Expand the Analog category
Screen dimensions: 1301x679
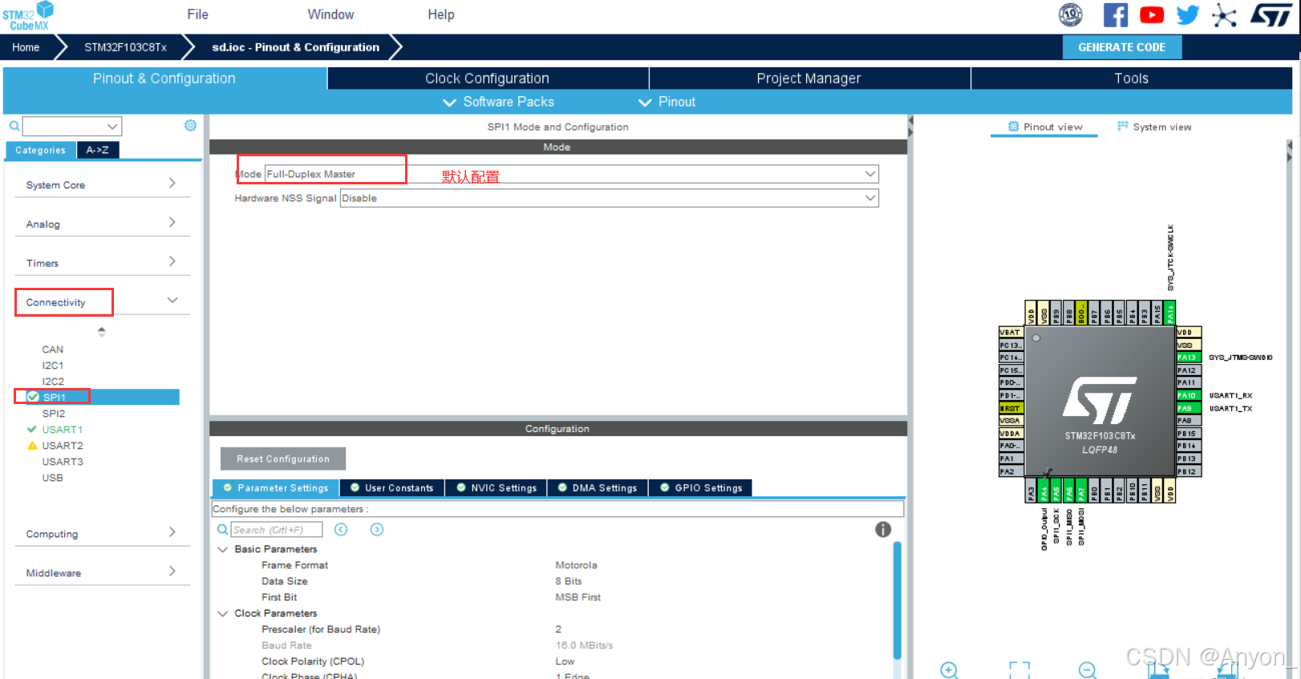tap(102, 224)
